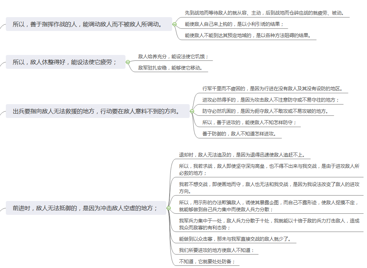367x268 pixels.
Task: Select subtopic '能使敌人自己来上钩的，是以小利引诱的结果；'
Action: tap(234, 24)
